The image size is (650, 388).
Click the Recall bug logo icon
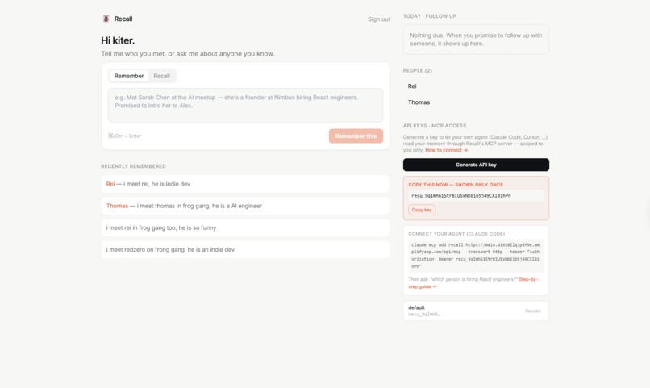coord(106,19)
